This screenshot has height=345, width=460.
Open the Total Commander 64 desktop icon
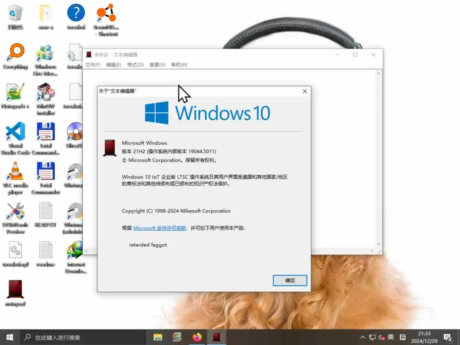click(46, 139)
